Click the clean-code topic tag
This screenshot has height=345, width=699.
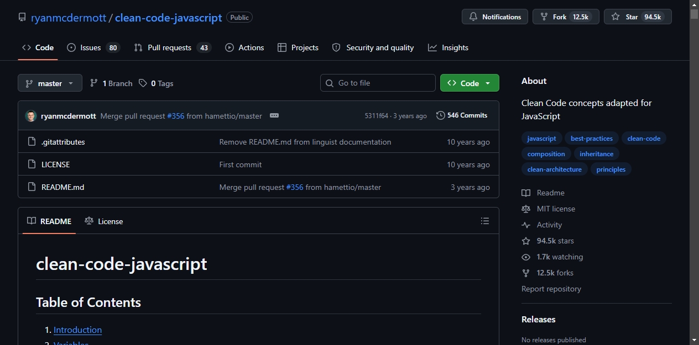[644, 139]
